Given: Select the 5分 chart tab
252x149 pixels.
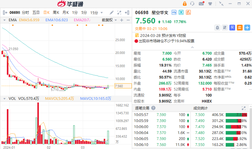Looking at the screenshot, I should [x=84, y=12].
